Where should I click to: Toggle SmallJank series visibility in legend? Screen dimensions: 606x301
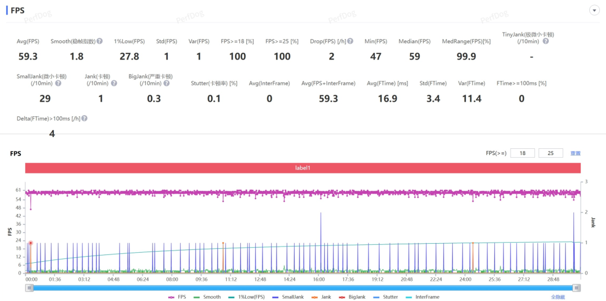287,297
